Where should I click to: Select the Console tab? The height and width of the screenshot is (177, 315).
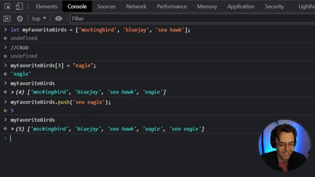point(77,6)
